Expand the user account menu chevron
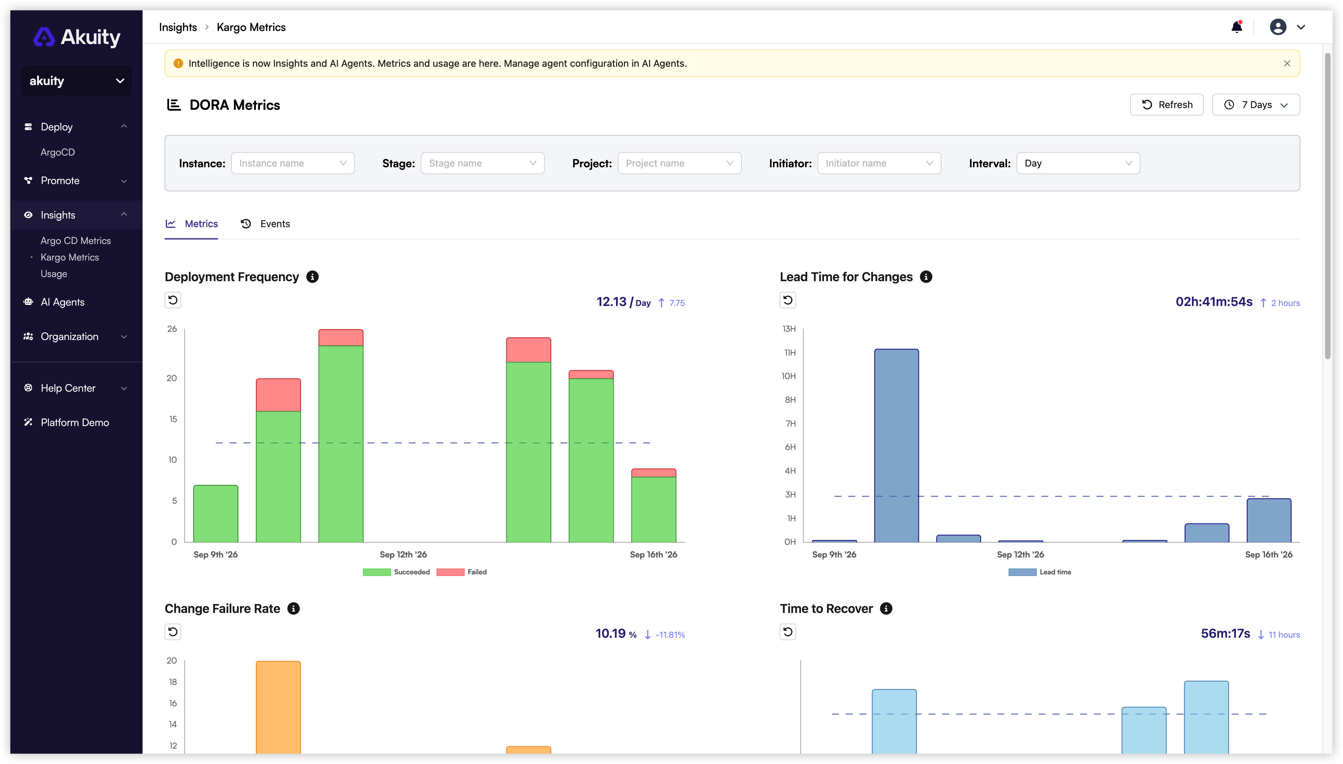The height and width of the screenshot is (764, 1343). [x=1301, y=27]
